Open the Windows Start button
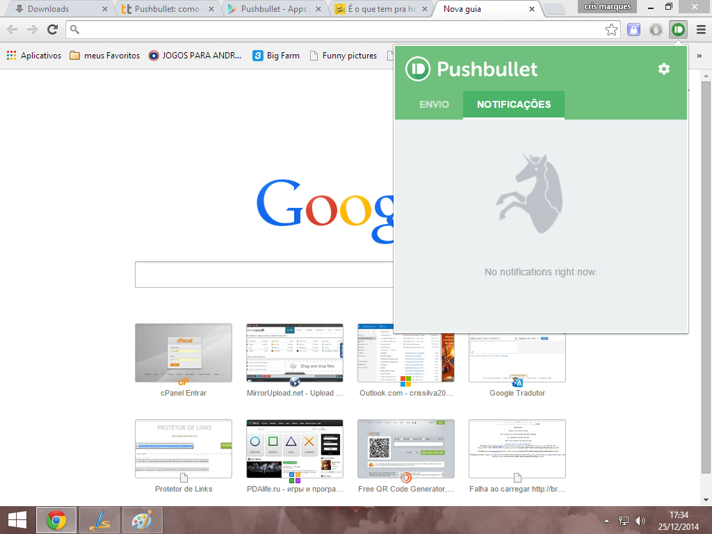The image size is (712, 534). point(17,520)
